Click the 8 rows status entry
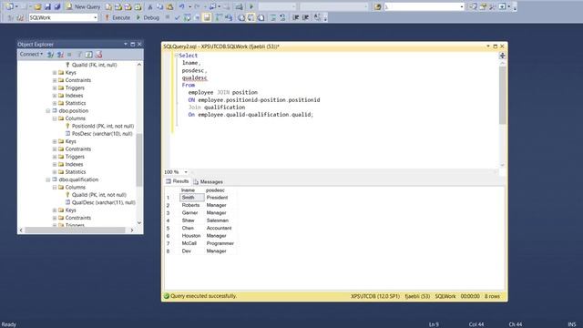The width and height of the screenshot is (583, 328). point(492,296)
